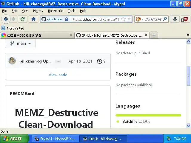The height and width of the screenshot is (143, 191).
Task: Click the View code link
Action: 58,75
